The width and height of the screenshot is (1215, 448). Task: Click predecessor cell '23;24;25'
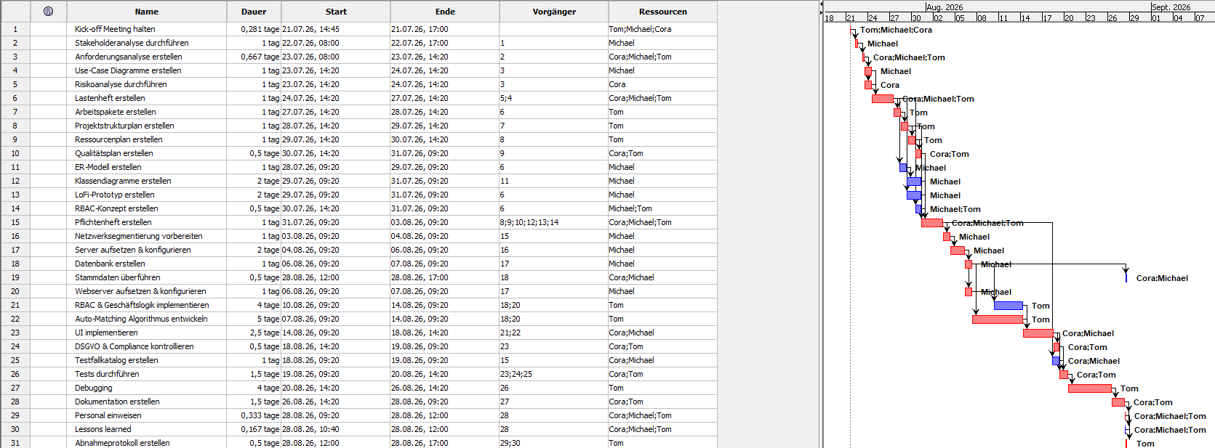tap(554, 374)
